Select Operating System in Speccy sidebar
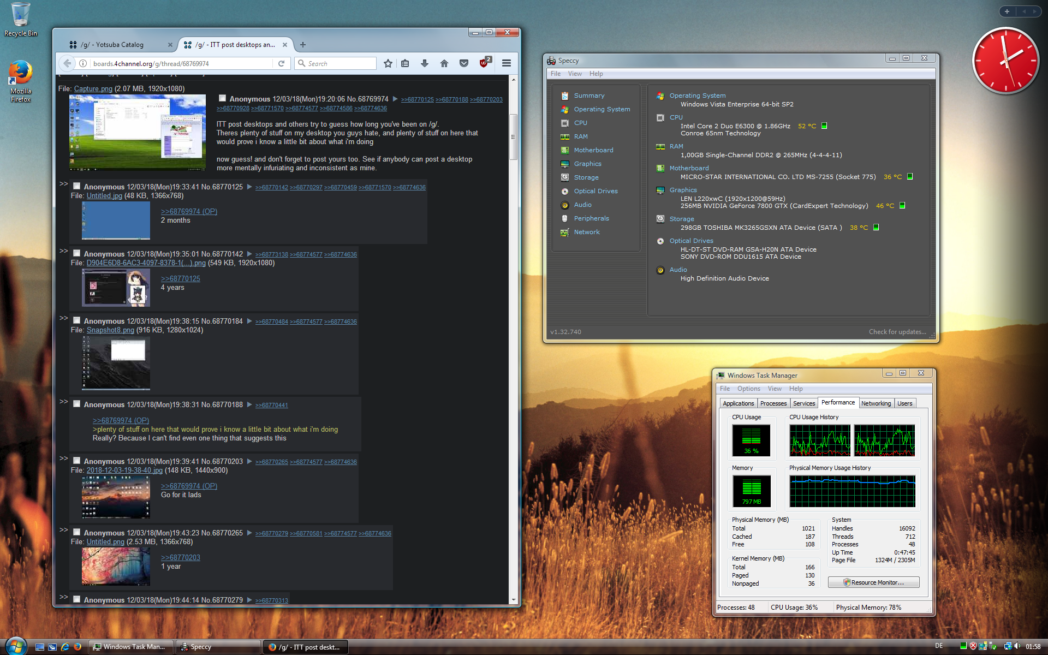Screen dimensions: 1048x655 click(602, 109)
